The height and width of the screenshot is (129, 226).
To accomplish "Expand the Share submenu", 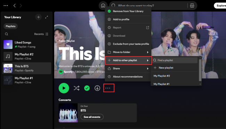I will tap(128, 69).
